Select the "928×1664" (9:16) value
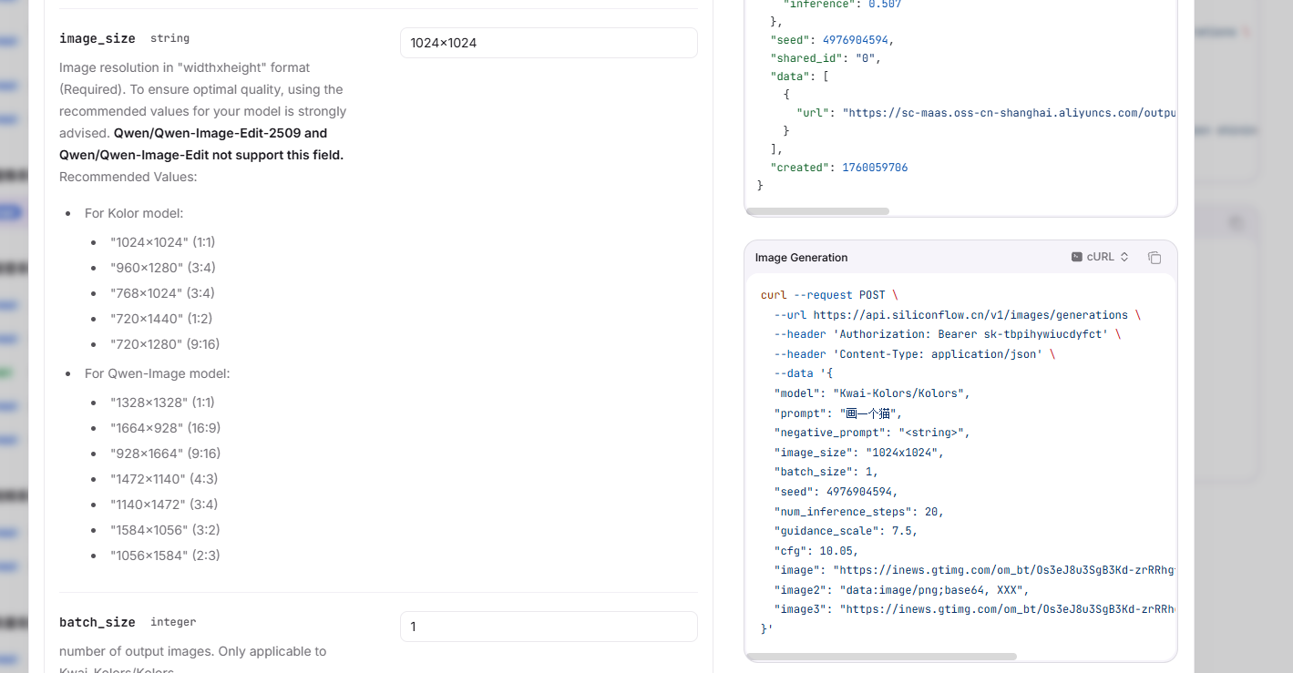The width and height of the screenshot is (1293, 673). pos(166,454)
